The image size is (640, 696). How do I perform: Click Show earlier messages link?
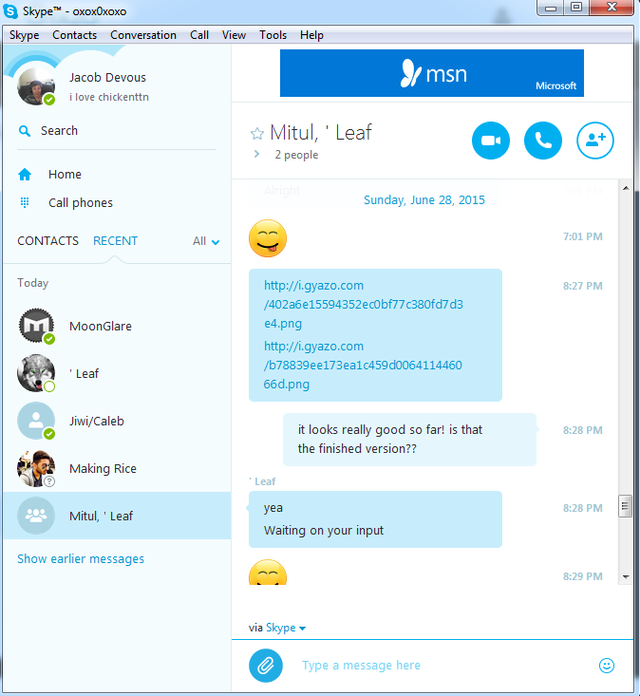click(x=81, y=559)
